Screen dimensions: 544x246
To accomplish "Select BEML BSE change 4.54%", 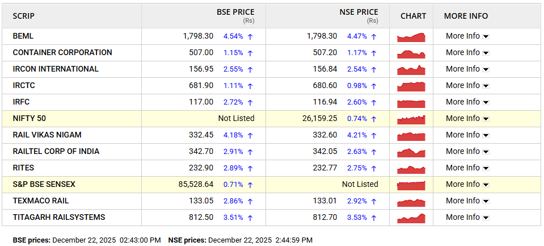I will [233, 36].
